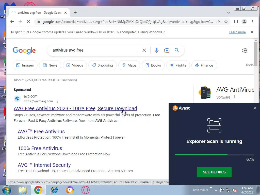
Task: Close the Avast popup
Action: click(255, 108)
